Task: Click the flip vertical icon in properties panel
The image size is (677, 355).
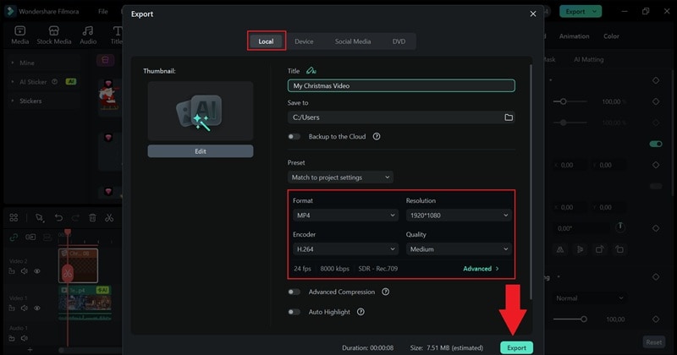Action: coord(580,249)
